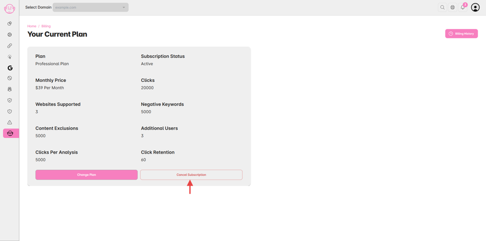This screenshot has width=486, height=241.
Task: Click the Billing History button
Action: [462, 34]
